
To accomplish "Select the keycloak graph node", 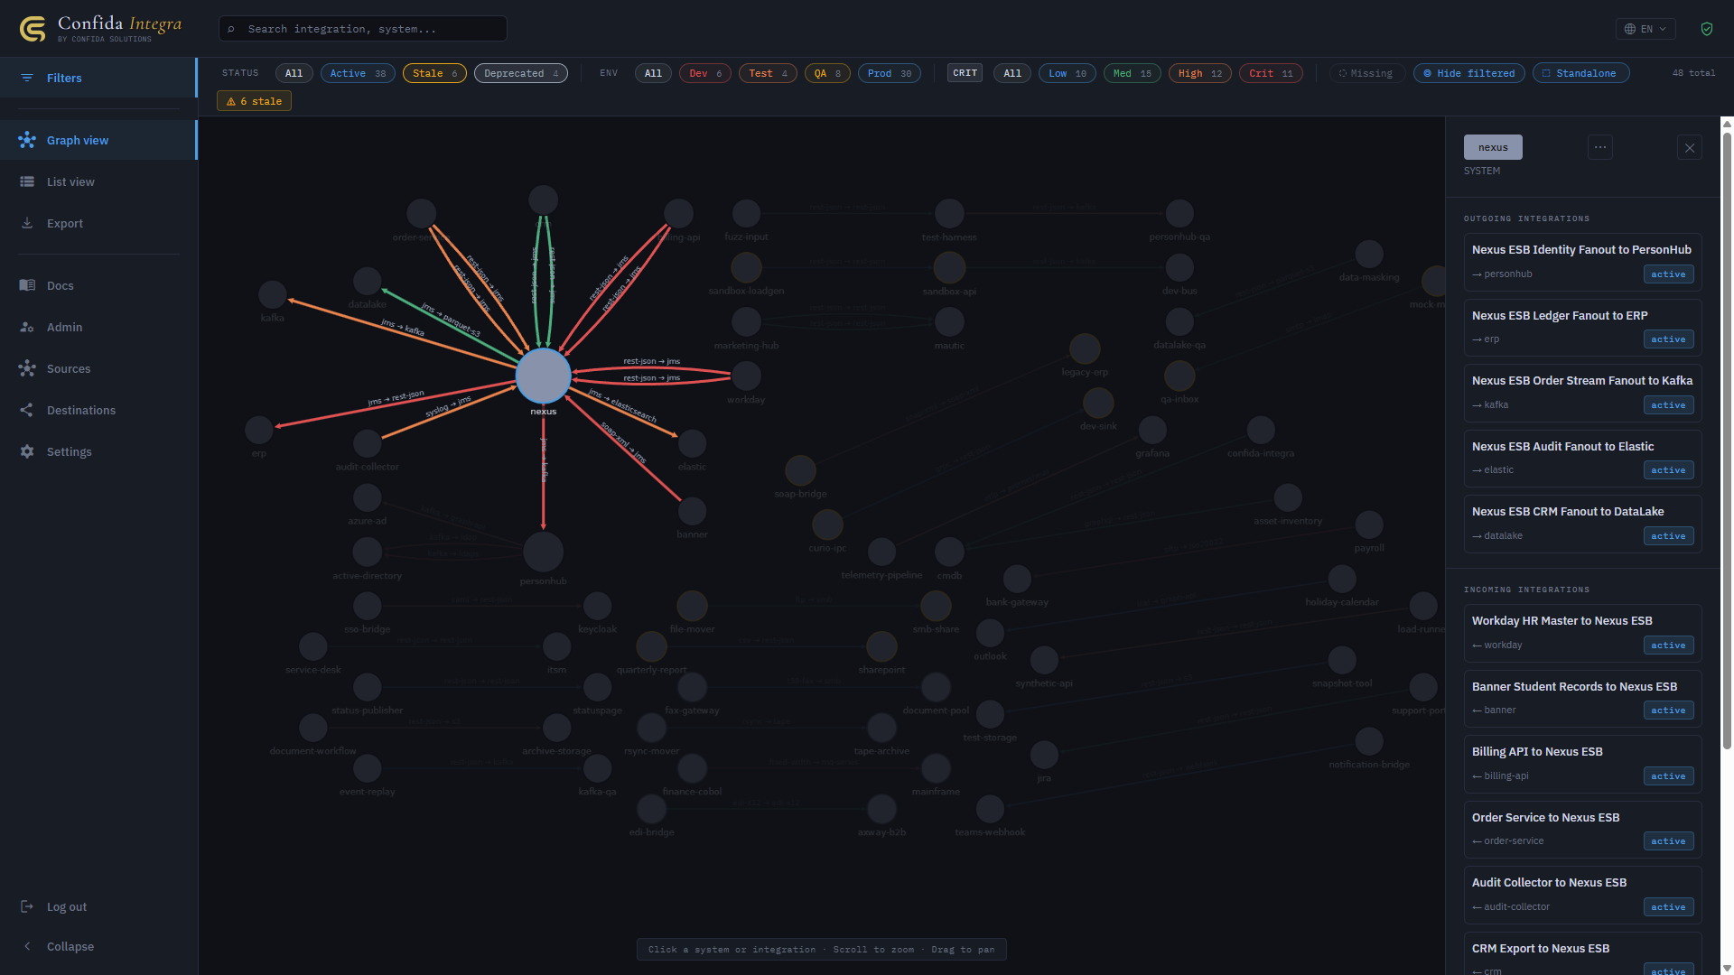I will pyautogui.click(x=597, y=606).
